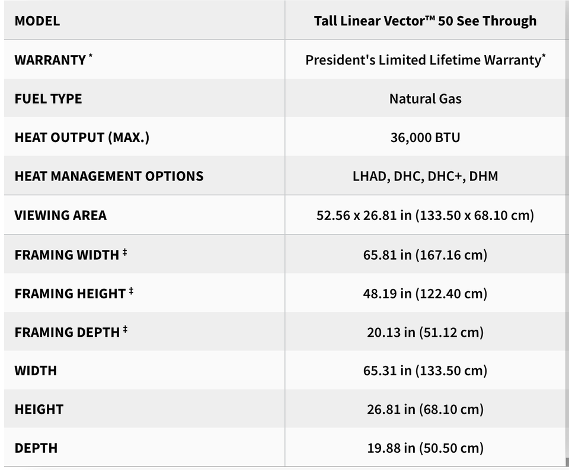
Task: Click the FRAMING HEIGHT double-dagger footnote
Action: [x=131, y=291]
